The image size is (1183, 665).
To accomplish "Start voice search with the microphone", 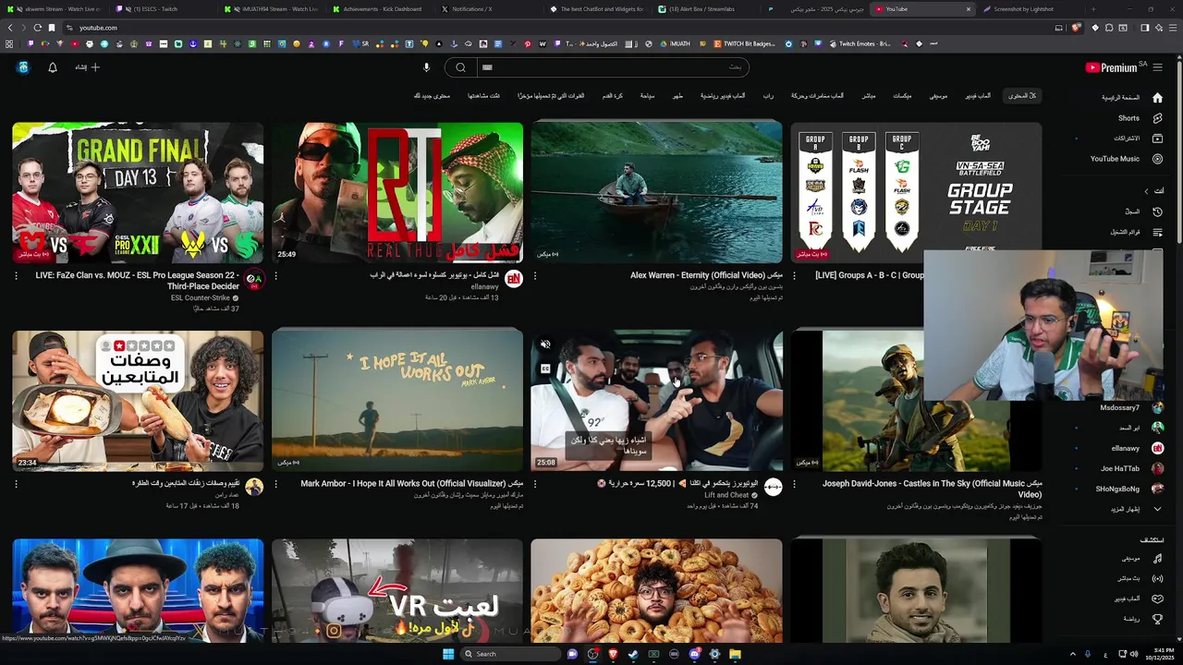I will 426,67.
